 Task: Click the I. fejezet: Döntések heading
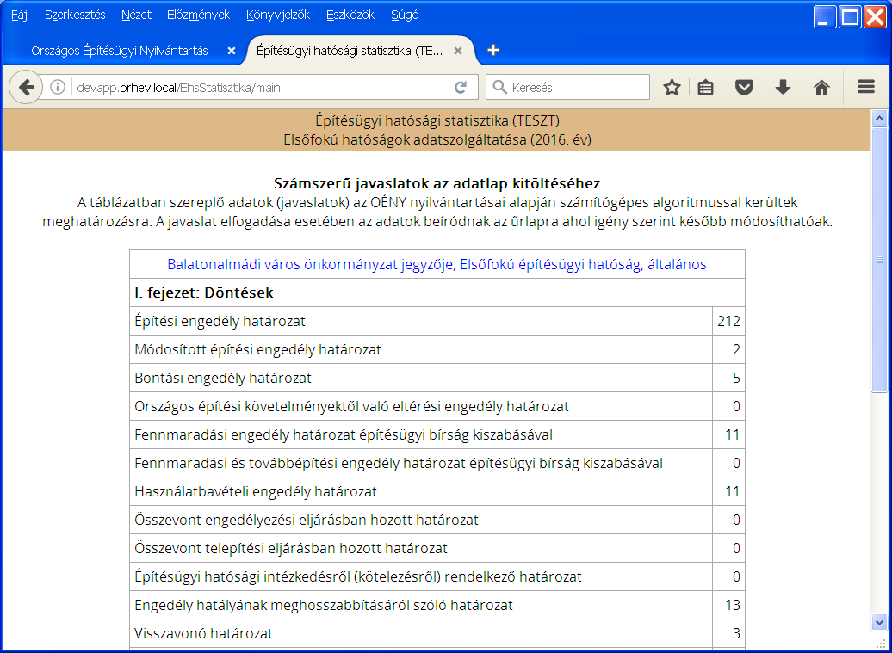204,293
